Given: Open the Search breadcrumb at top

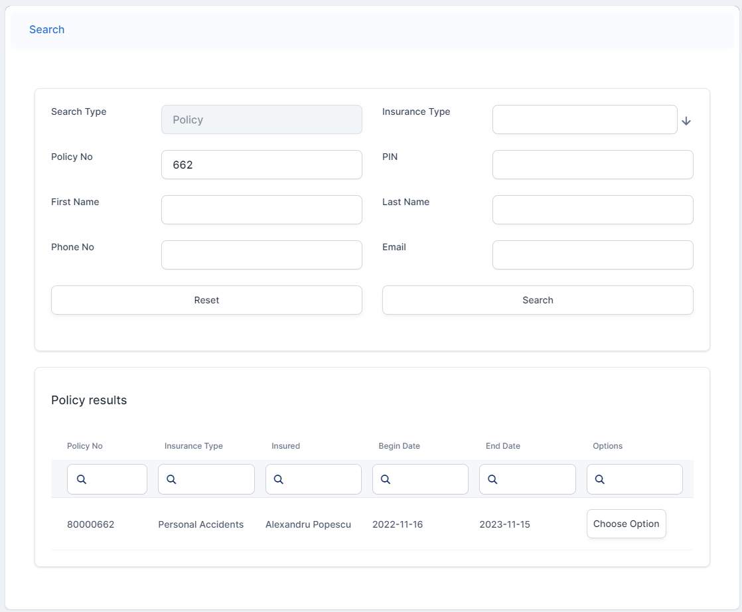Looking at the screenshot, I should 46,29.
